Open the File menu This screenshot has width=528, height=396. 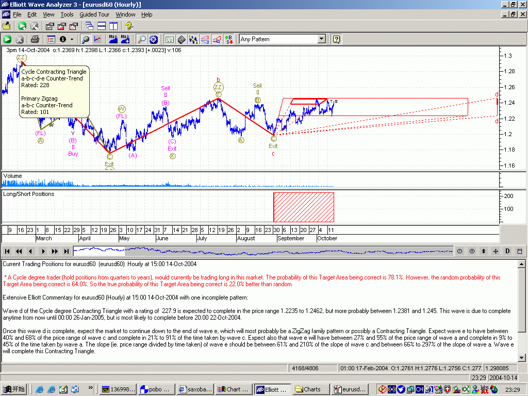pyautogui.click(x=17, y=14)
